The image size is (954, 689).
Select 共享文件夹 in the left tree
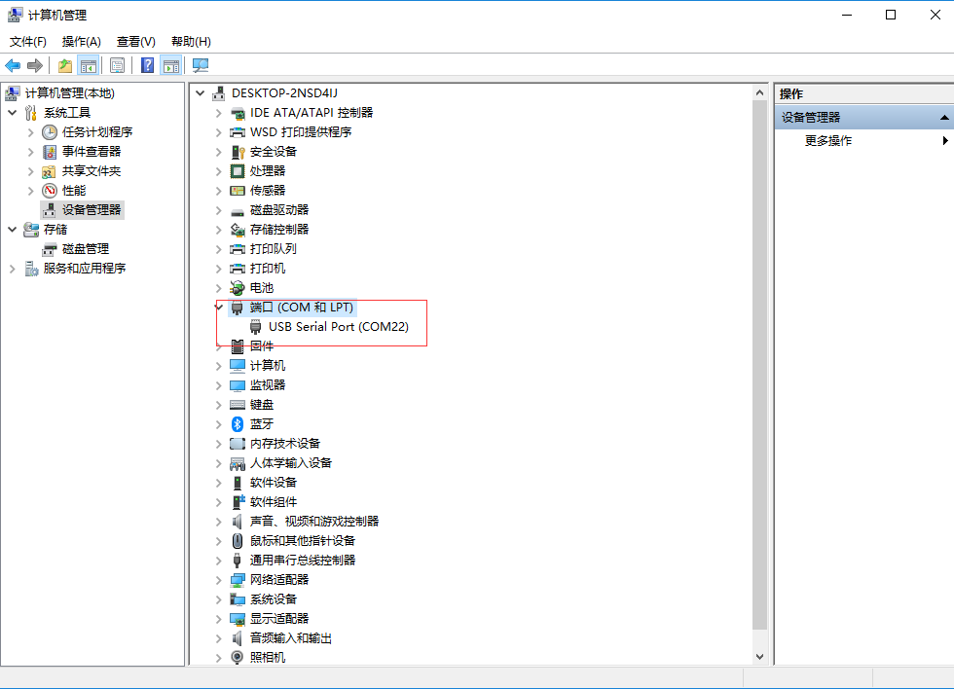(x=92, y=171)
